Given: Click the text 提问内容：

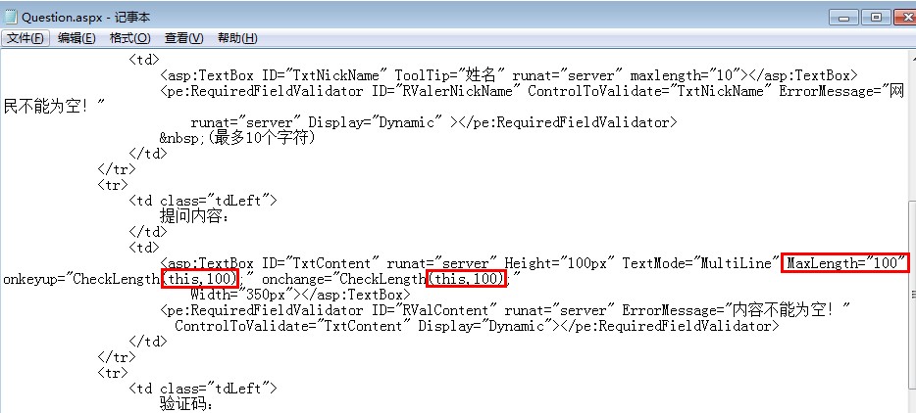Looking at the screenshot, I should (195, 216).
